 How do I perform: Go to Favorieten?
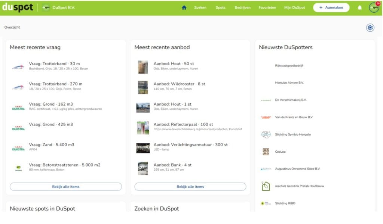tap(267, 7)
